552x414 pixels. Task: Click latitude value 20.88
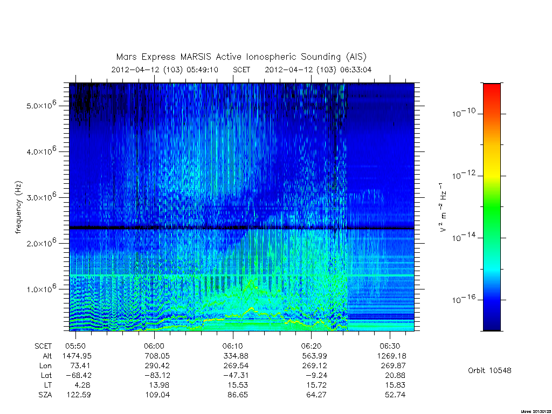[395, 375]
